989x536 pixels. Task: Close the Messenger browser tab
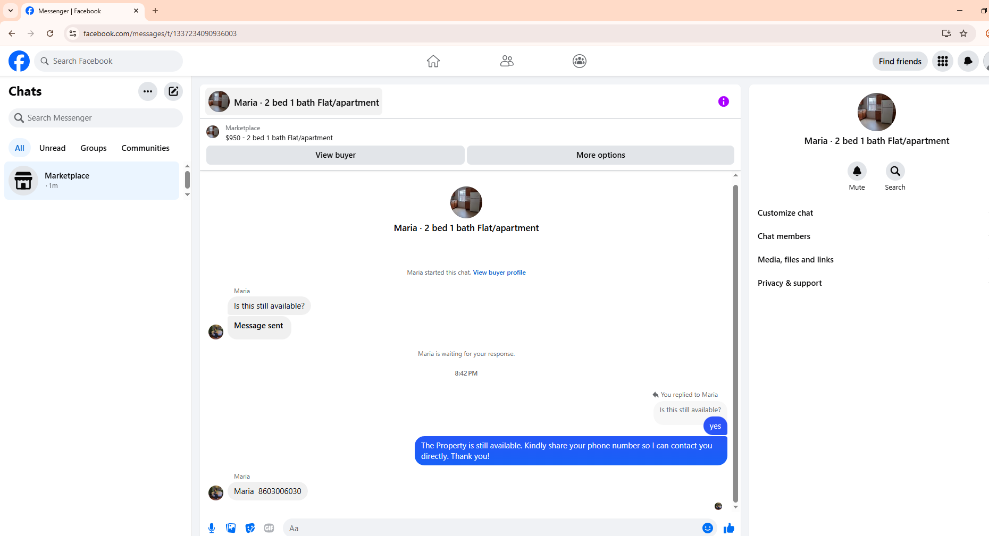pyautogui.click(x=136, y=11)
